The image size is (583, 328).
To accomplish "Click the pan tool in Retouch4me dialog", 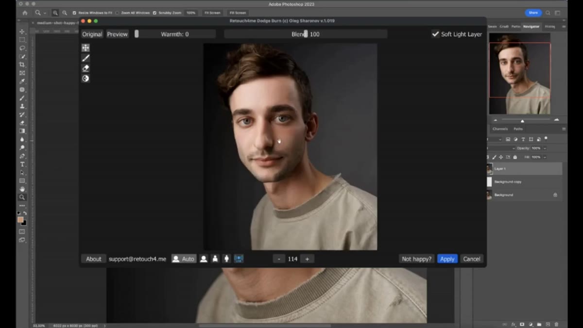I will (86, 48).
